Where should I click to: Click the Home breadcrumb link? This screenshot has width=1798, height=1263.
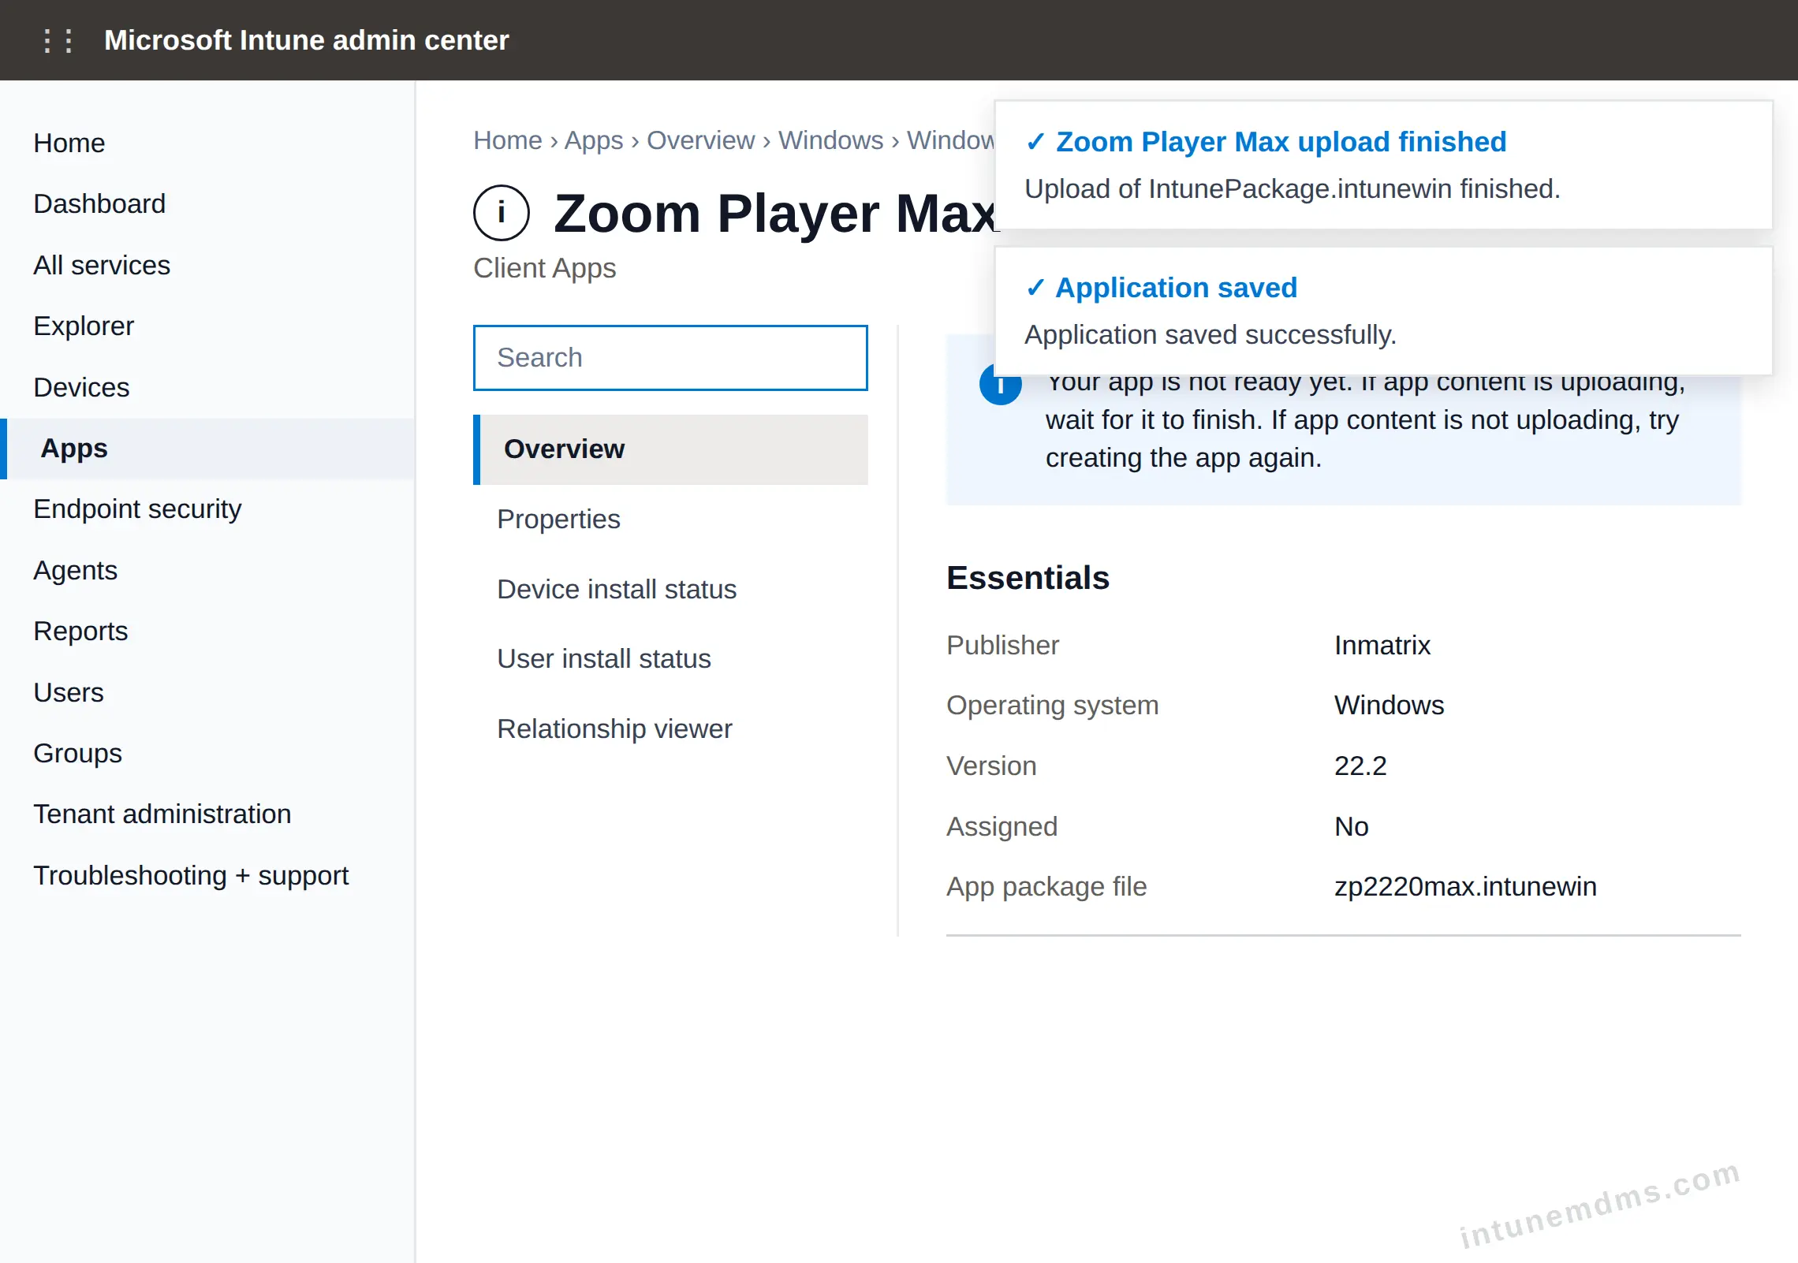(x=508, y=140)
